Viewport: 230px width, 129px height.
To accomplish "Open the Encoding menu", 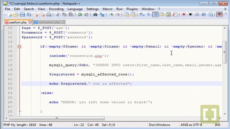I will tap(56, 9).
